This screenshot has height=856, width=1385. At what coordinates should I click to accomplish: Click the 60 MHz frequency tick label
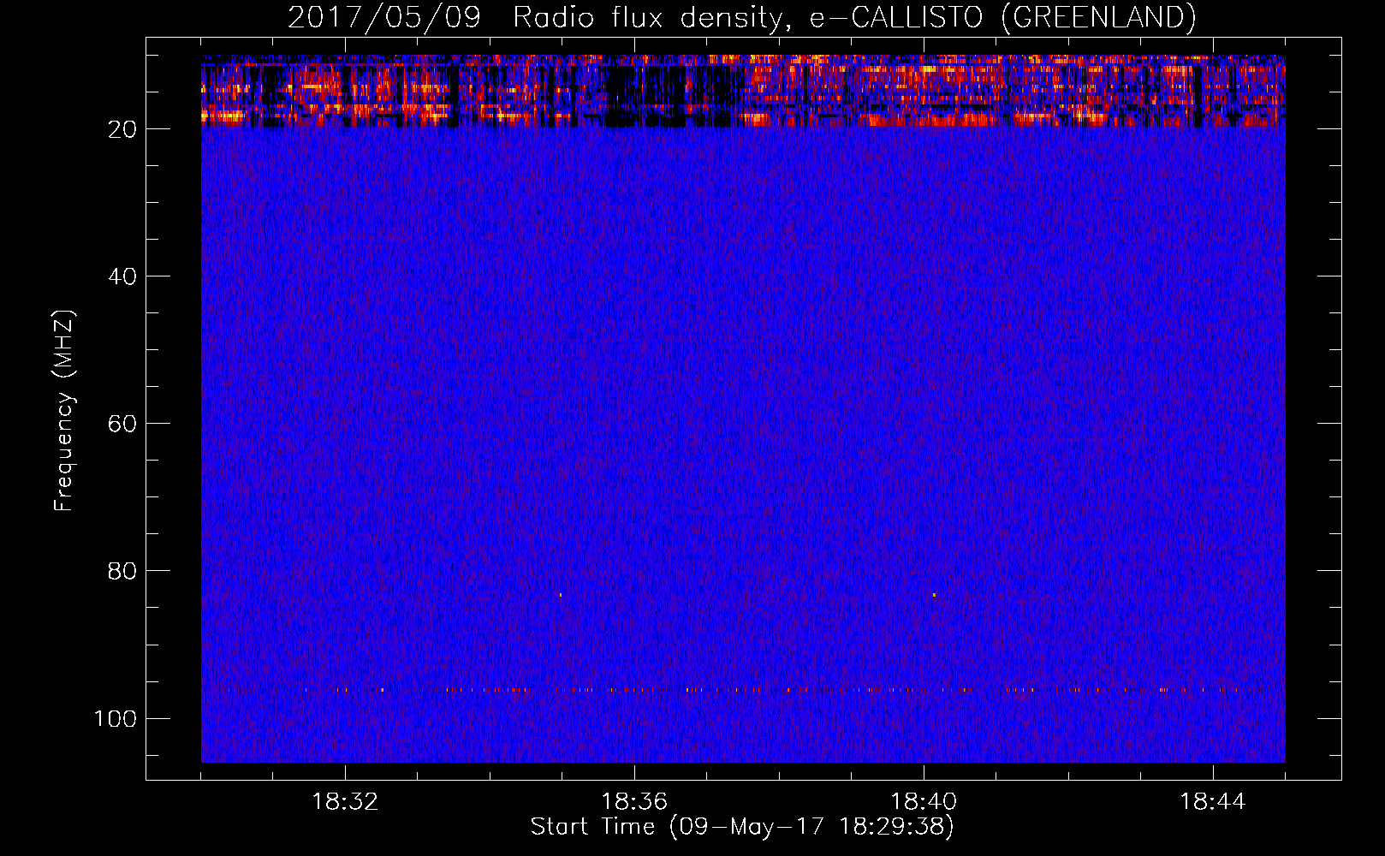(122, 424)
